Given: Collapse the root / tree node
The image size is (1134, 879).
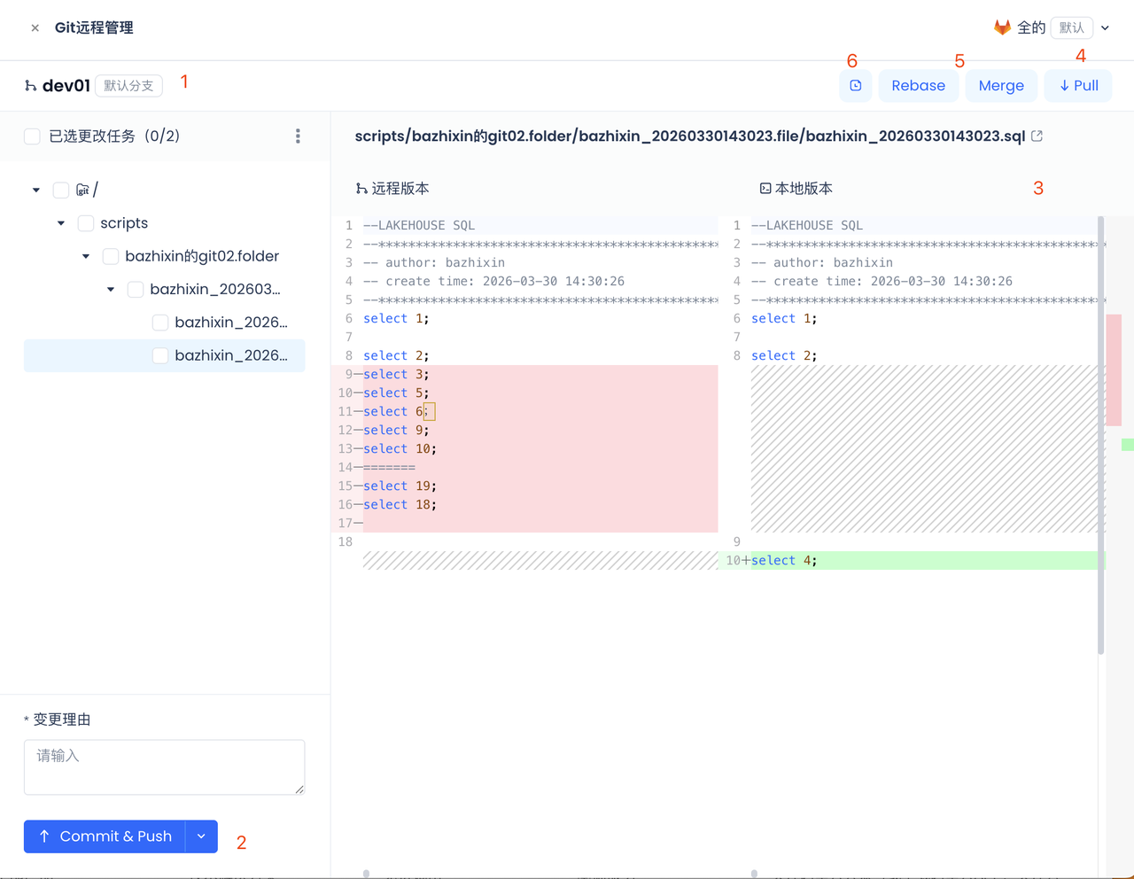Looking at the screenshot, I should (x=36, y=190).
